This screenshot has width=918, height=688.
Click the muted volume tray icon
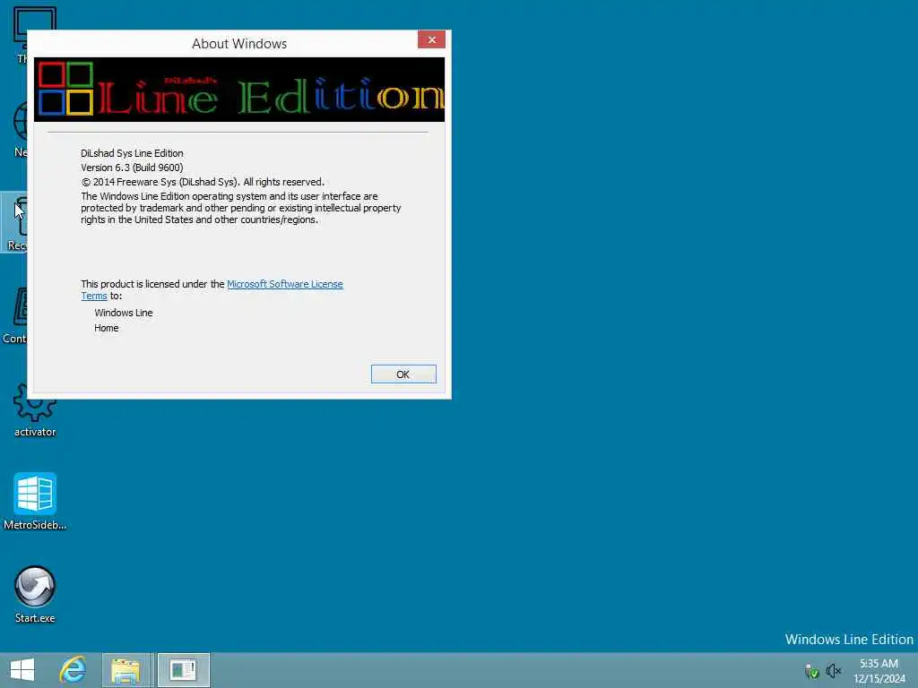(834, 670)
